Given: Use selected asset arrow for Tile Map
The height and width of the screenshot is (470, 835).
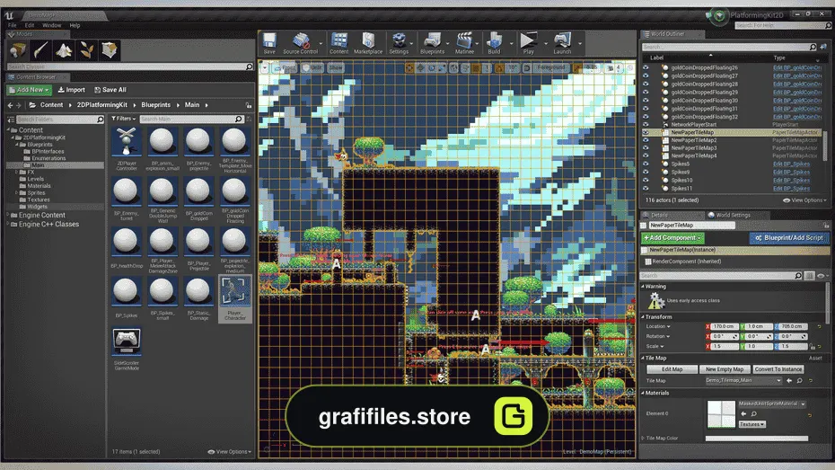Looking at the screenshot, I should pos(789,380).
